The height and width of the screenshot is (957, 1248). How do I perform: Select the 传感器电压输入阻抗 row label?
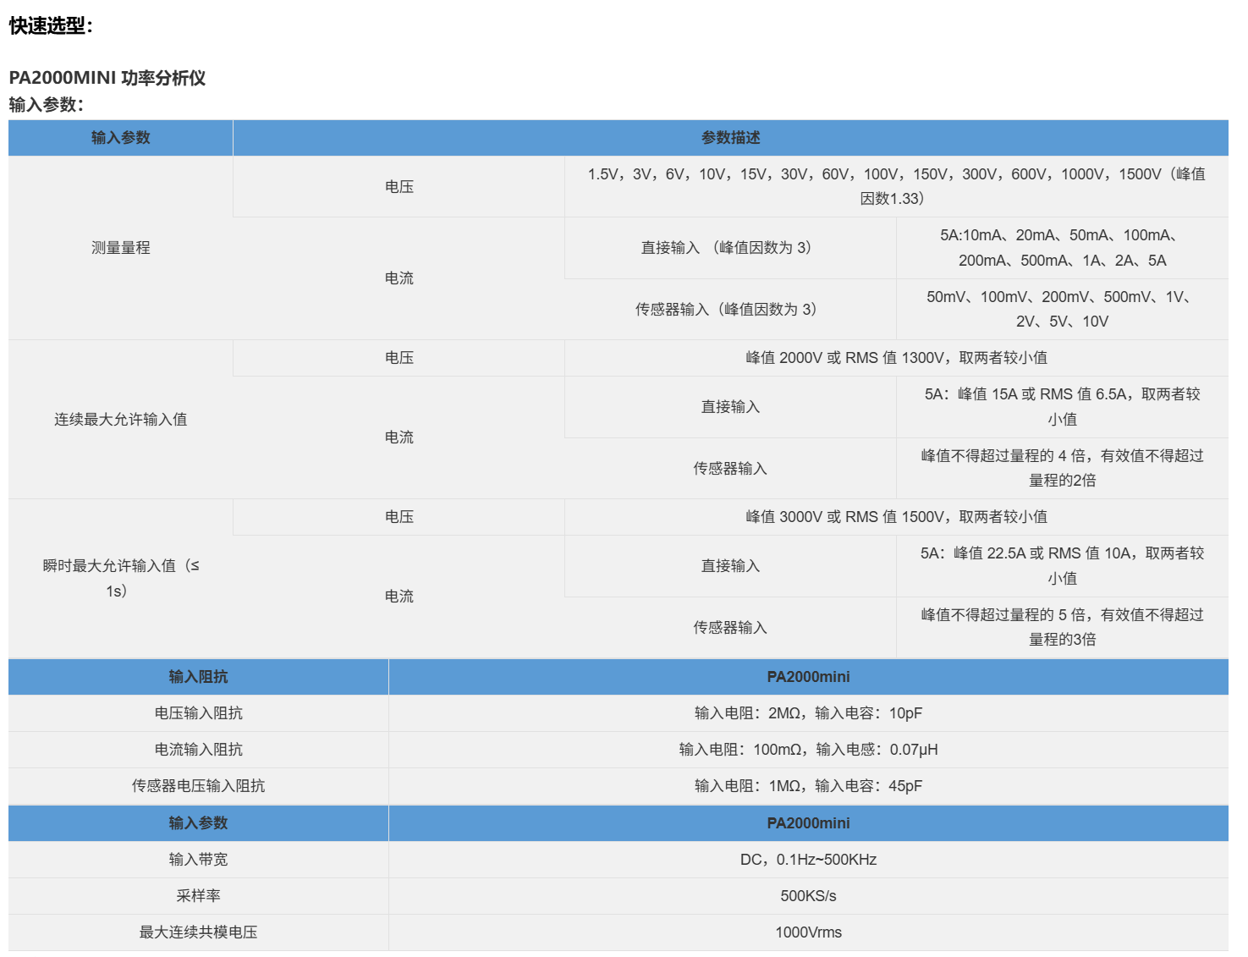198,786
